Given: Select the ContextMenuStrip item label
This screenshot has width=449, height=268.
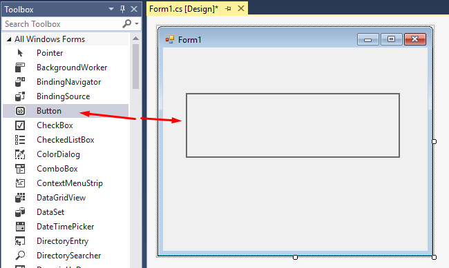Looking at the screenshot, I should 70,183.
